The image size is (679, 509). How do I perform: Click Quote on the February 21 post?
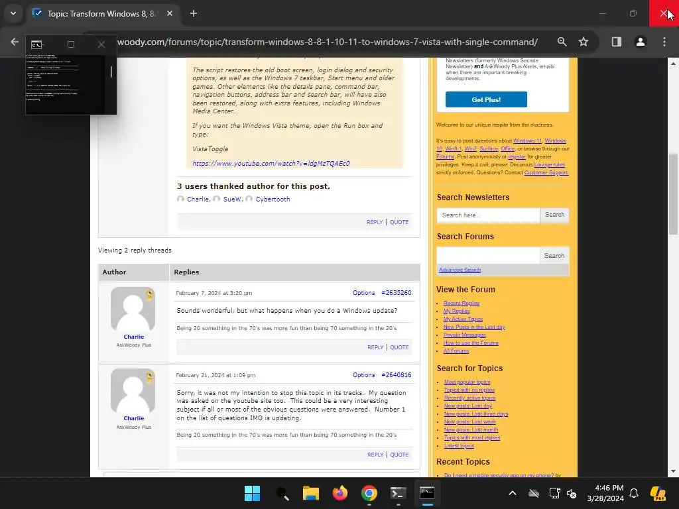coord(399,455)
